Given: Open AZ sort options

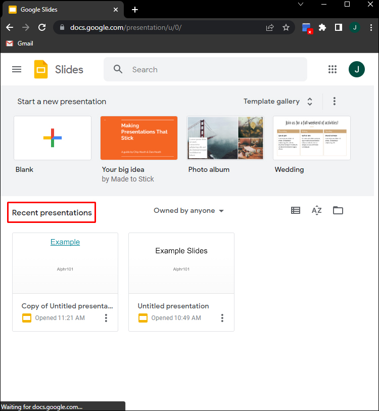Looking at the screenshot, I should coord(317,210).
